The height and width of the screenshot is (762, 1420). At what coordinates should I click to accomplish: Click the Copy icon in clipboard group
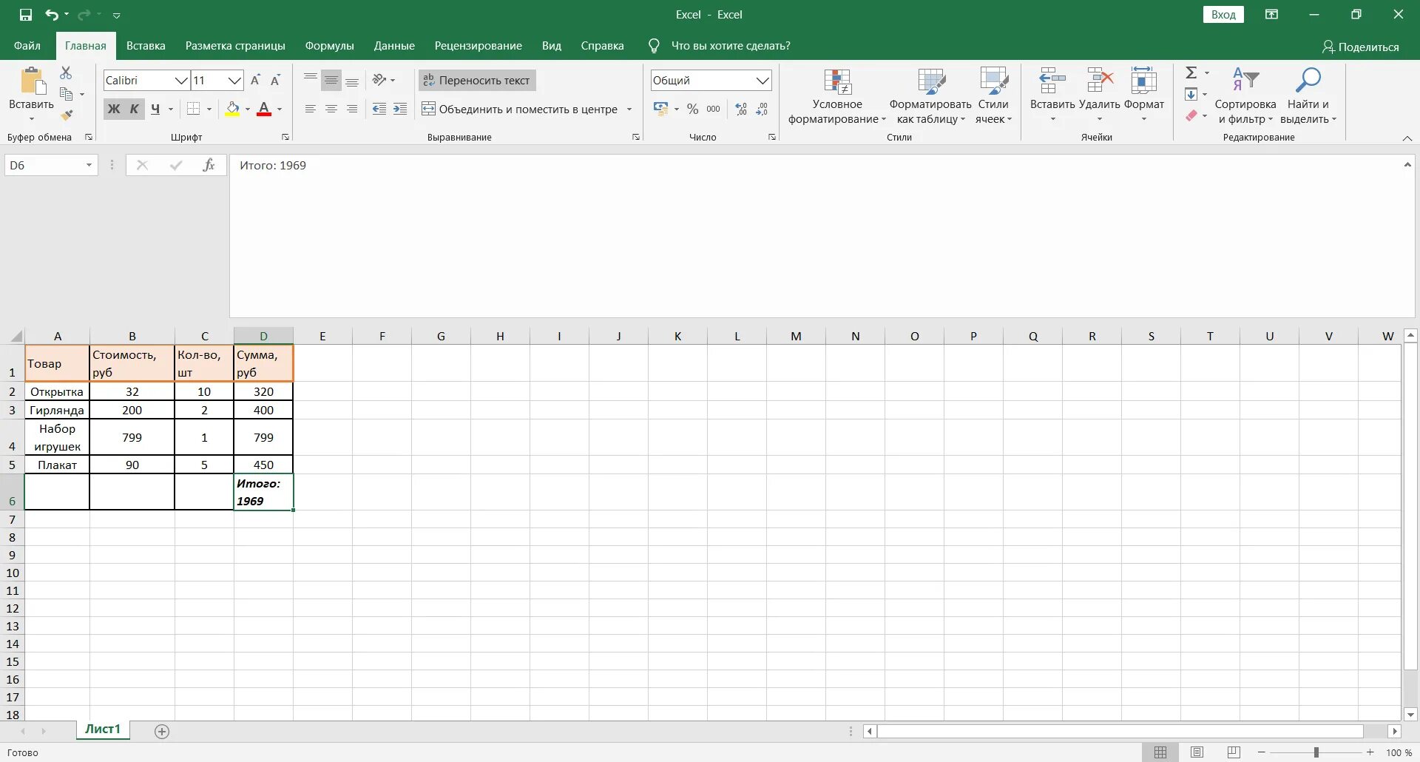pyautogui.click(x=67, y=94)
